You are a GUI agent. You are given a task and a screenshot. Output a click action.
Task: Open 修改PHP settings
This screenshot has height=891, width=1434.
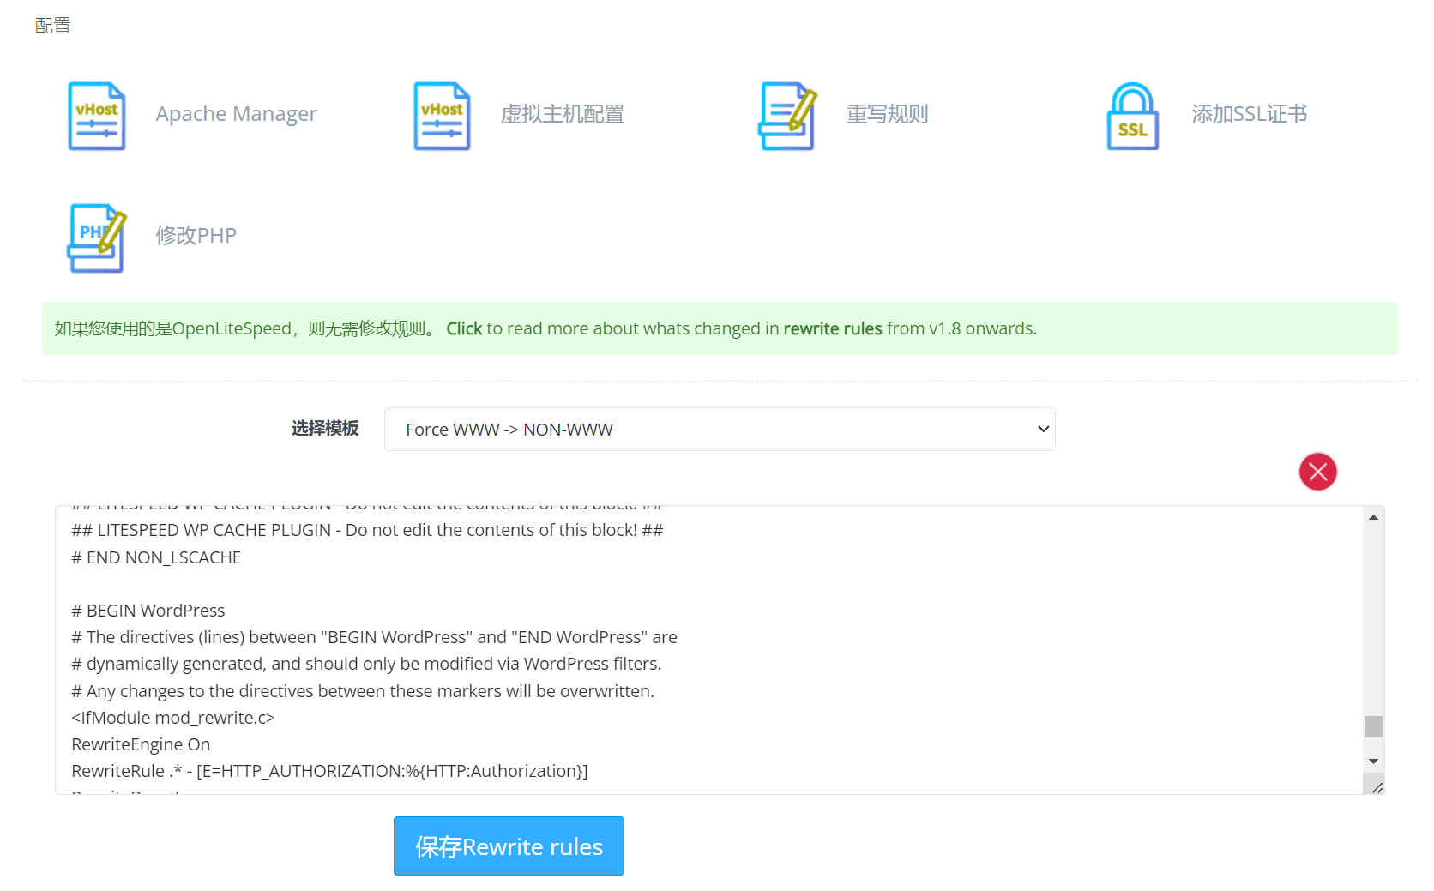[196, 235]
